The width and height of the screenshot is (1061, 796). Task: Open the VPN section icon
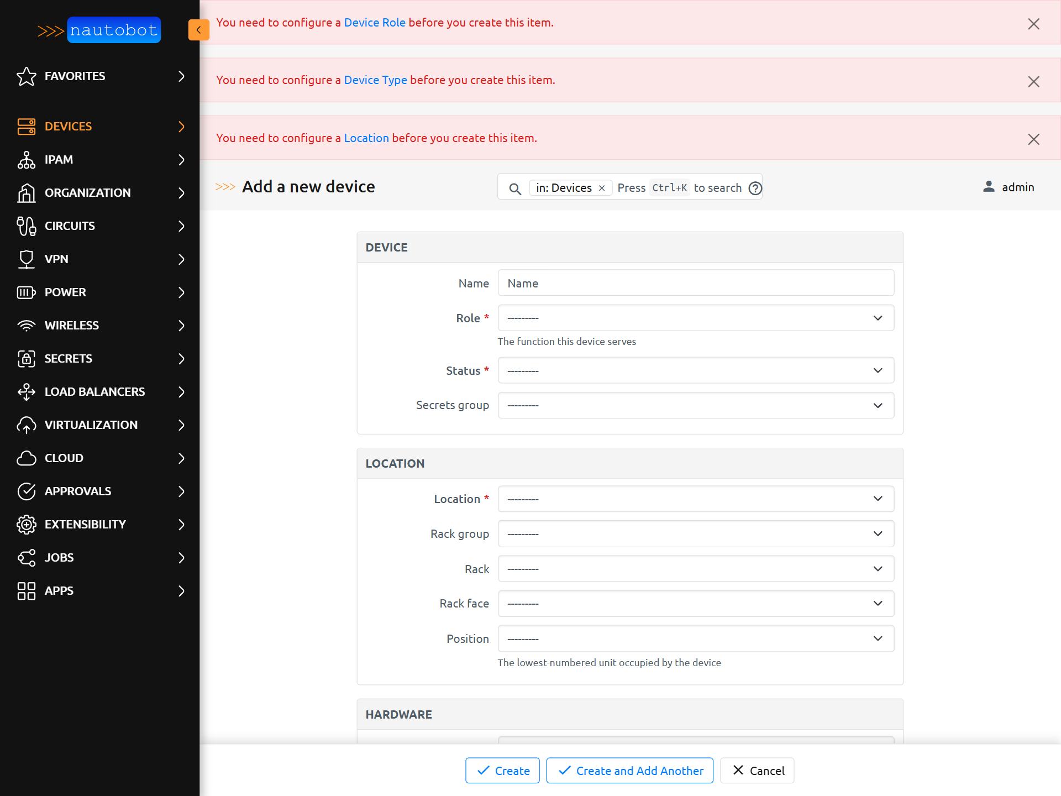point(26,259)
